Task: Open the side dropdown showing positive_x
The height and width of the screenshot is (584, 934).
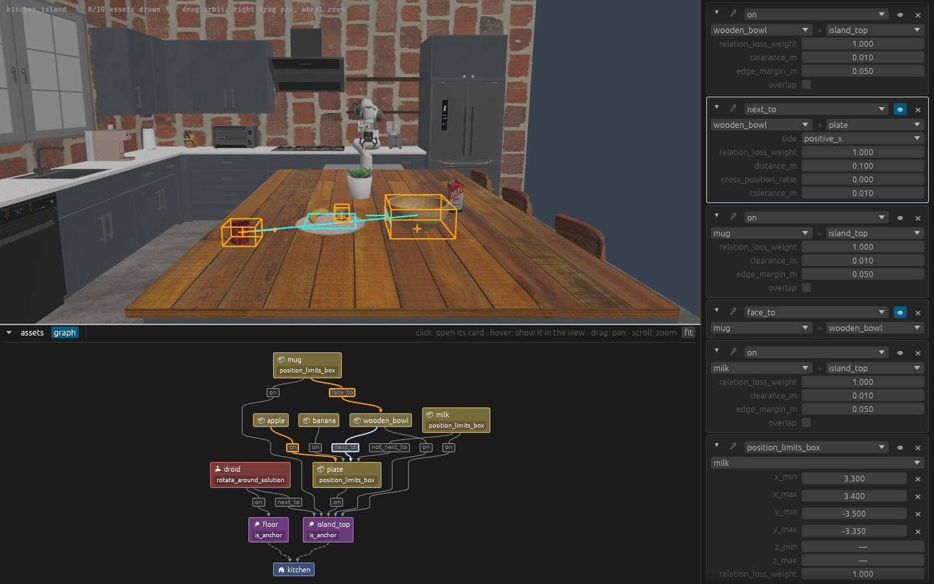Action: 863,138
